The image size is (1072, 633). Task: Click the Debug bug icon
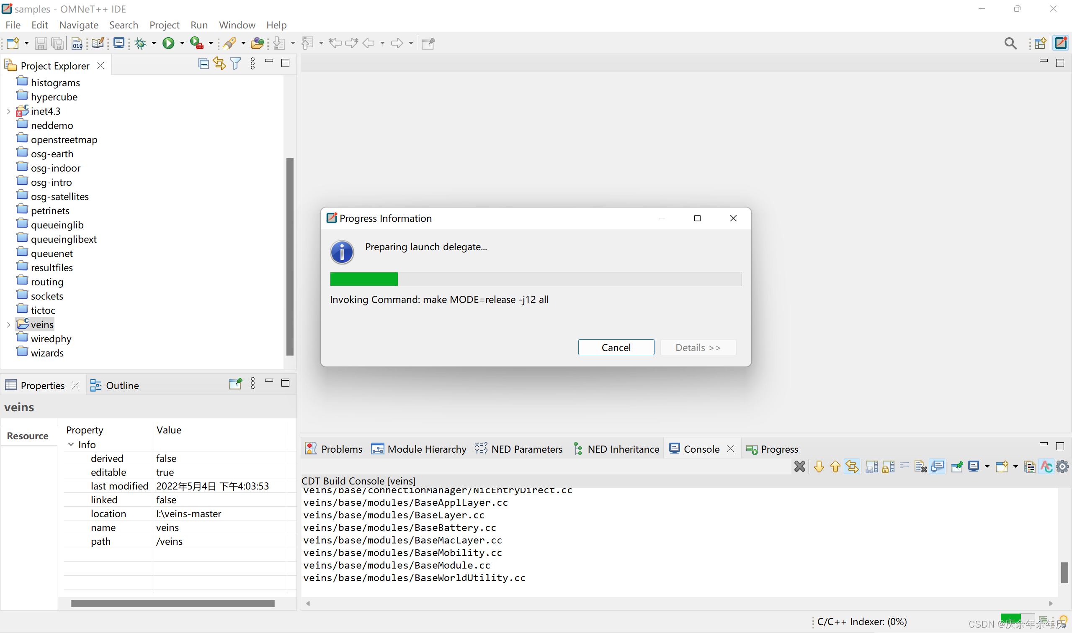pos(140,43)
